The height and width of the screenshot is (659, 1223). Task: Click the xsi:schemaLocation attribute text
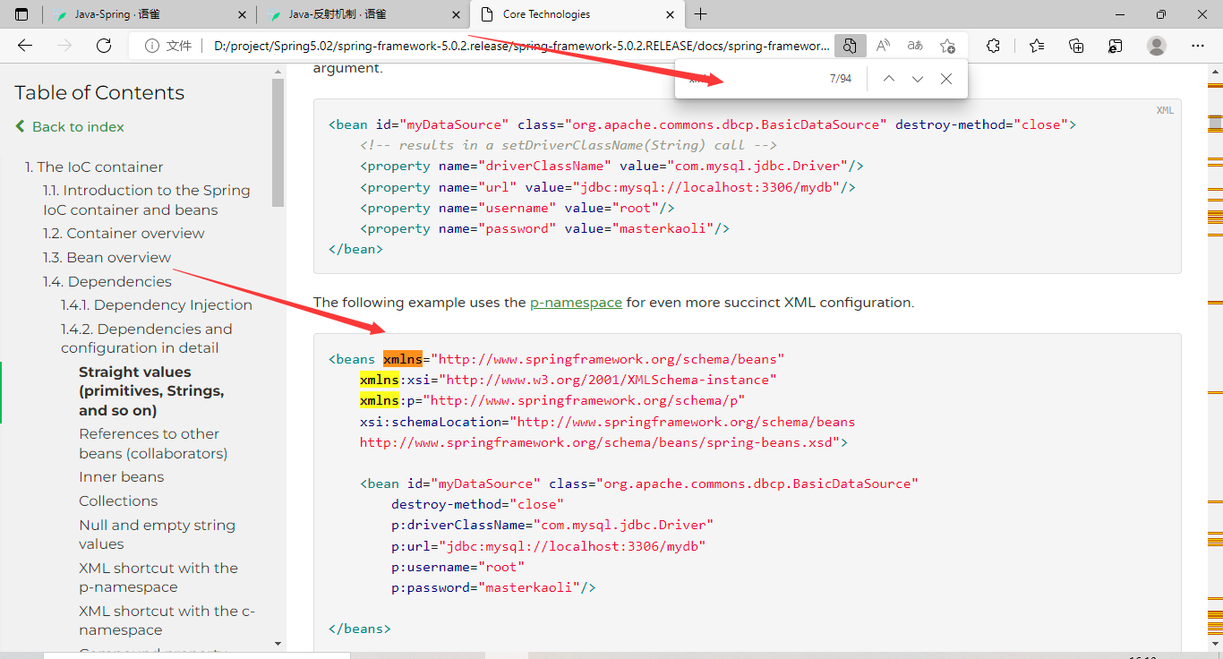(434, 422)
